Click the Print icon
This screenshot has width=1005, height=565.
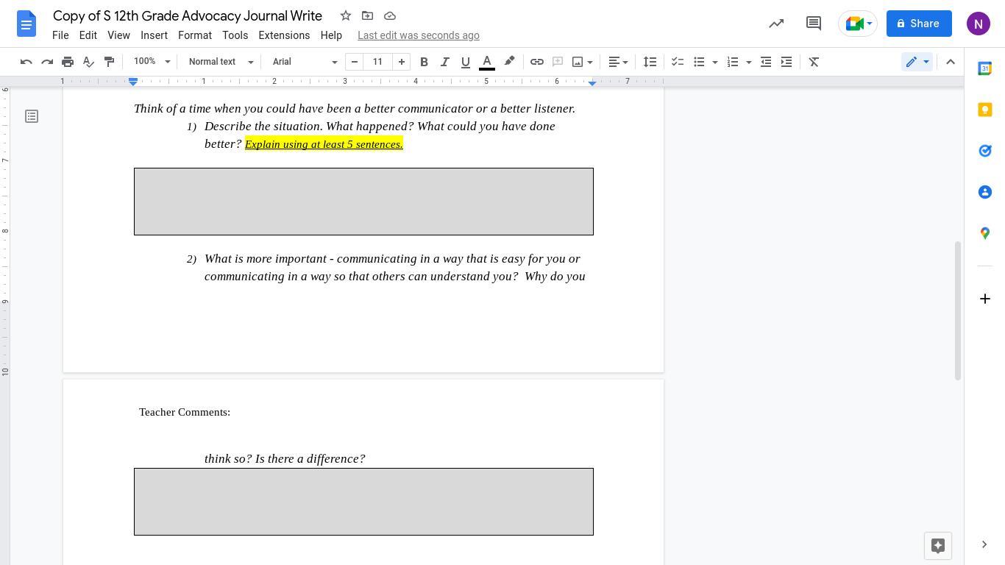[x=68, y=62]
